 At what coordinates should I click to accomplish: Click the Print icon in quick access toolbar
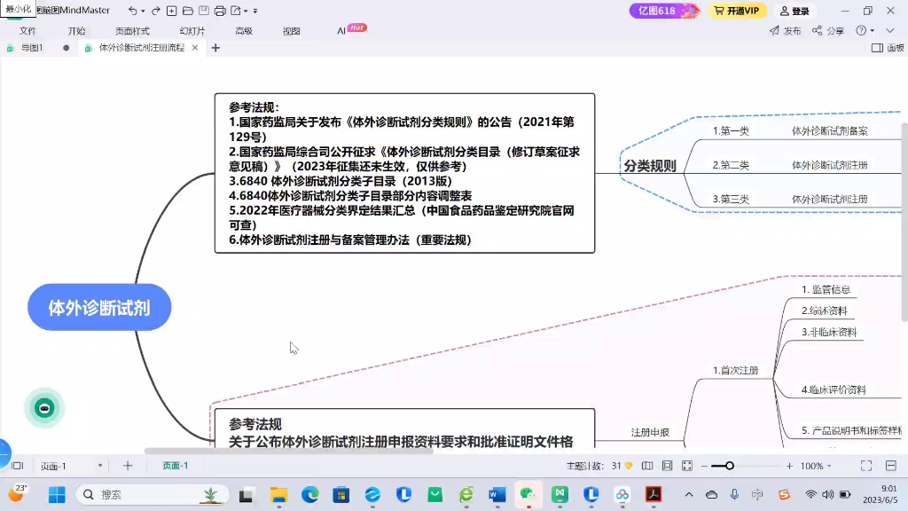(x=219, y=11)
